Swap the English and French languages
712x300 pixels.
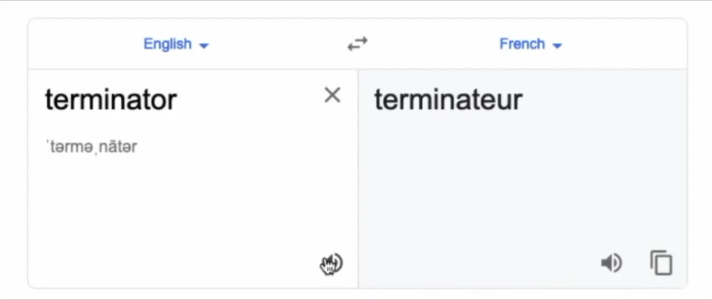coord(358,44)
